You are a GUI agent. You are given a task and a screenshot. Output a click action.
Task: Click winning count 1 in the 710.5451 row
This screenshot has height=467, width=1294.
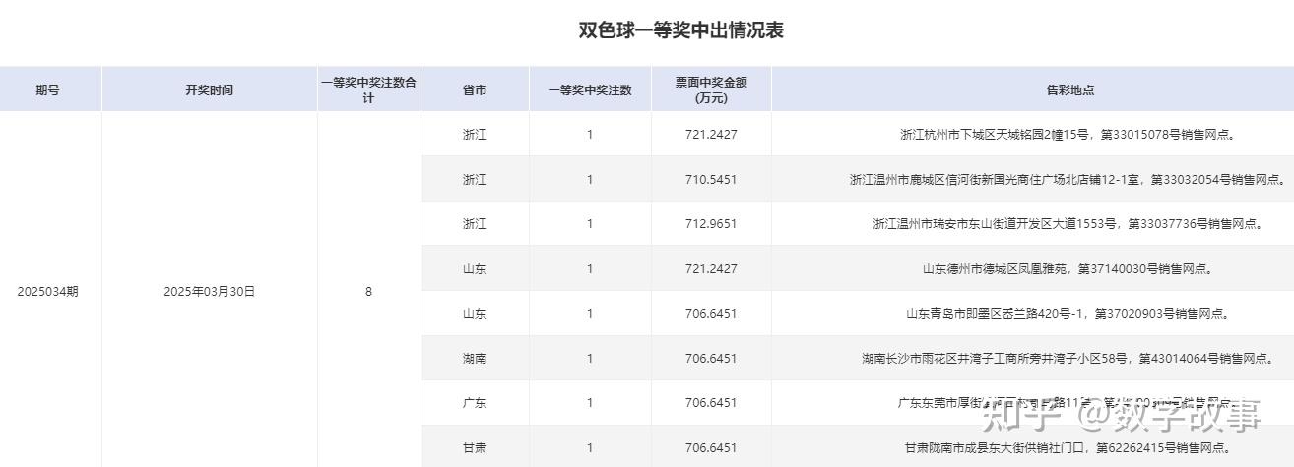[590, 179]
